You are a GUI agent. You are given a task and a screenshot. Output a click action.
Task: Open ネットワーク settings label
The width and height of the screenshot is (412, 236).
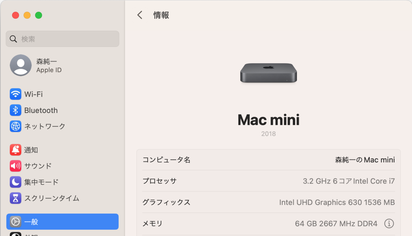[x=45, y=126]
